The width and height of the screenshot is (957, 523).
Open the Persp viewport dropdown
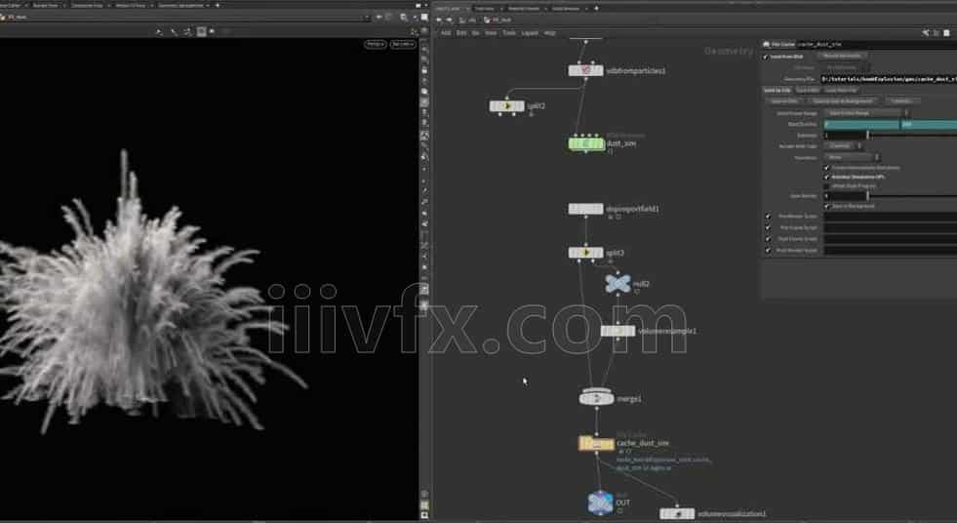(376, 45)
